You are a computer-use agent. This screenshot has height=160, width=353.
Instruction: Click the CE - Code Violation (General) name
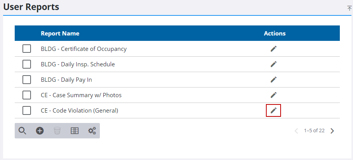click(x=79, y=111)
